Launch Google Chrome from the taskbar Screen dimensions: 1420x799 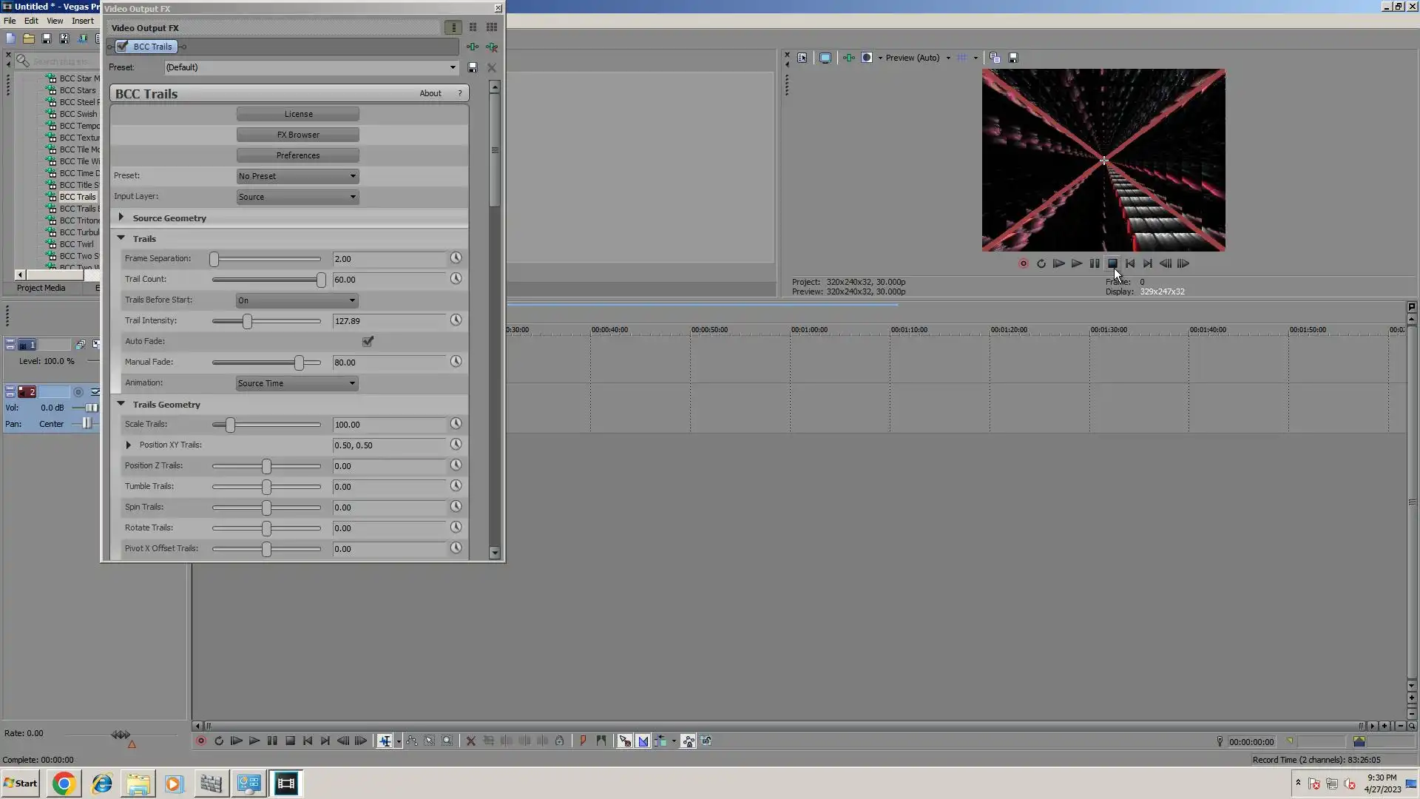coord(64,783)
